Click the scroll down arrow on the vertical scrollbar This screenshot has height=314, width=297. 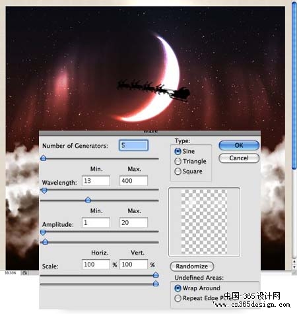point(294,267)
